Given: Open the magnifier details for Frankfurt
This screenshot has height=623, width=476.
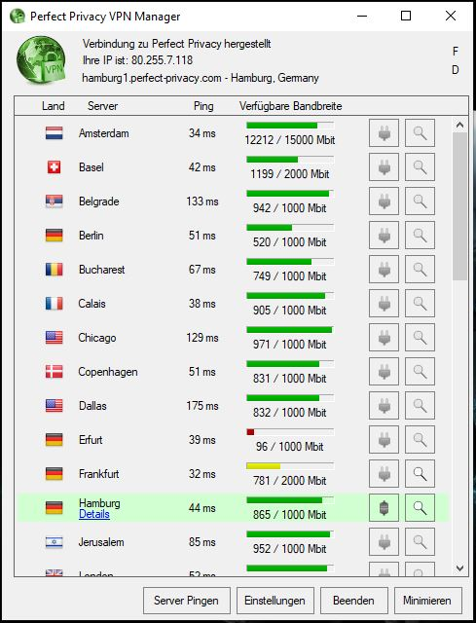Looking at the screenshot, I should tap(420, 474).
